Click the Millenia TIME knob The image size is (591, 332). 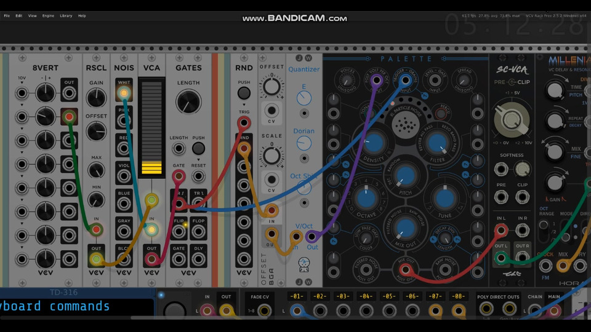(555, 91)
